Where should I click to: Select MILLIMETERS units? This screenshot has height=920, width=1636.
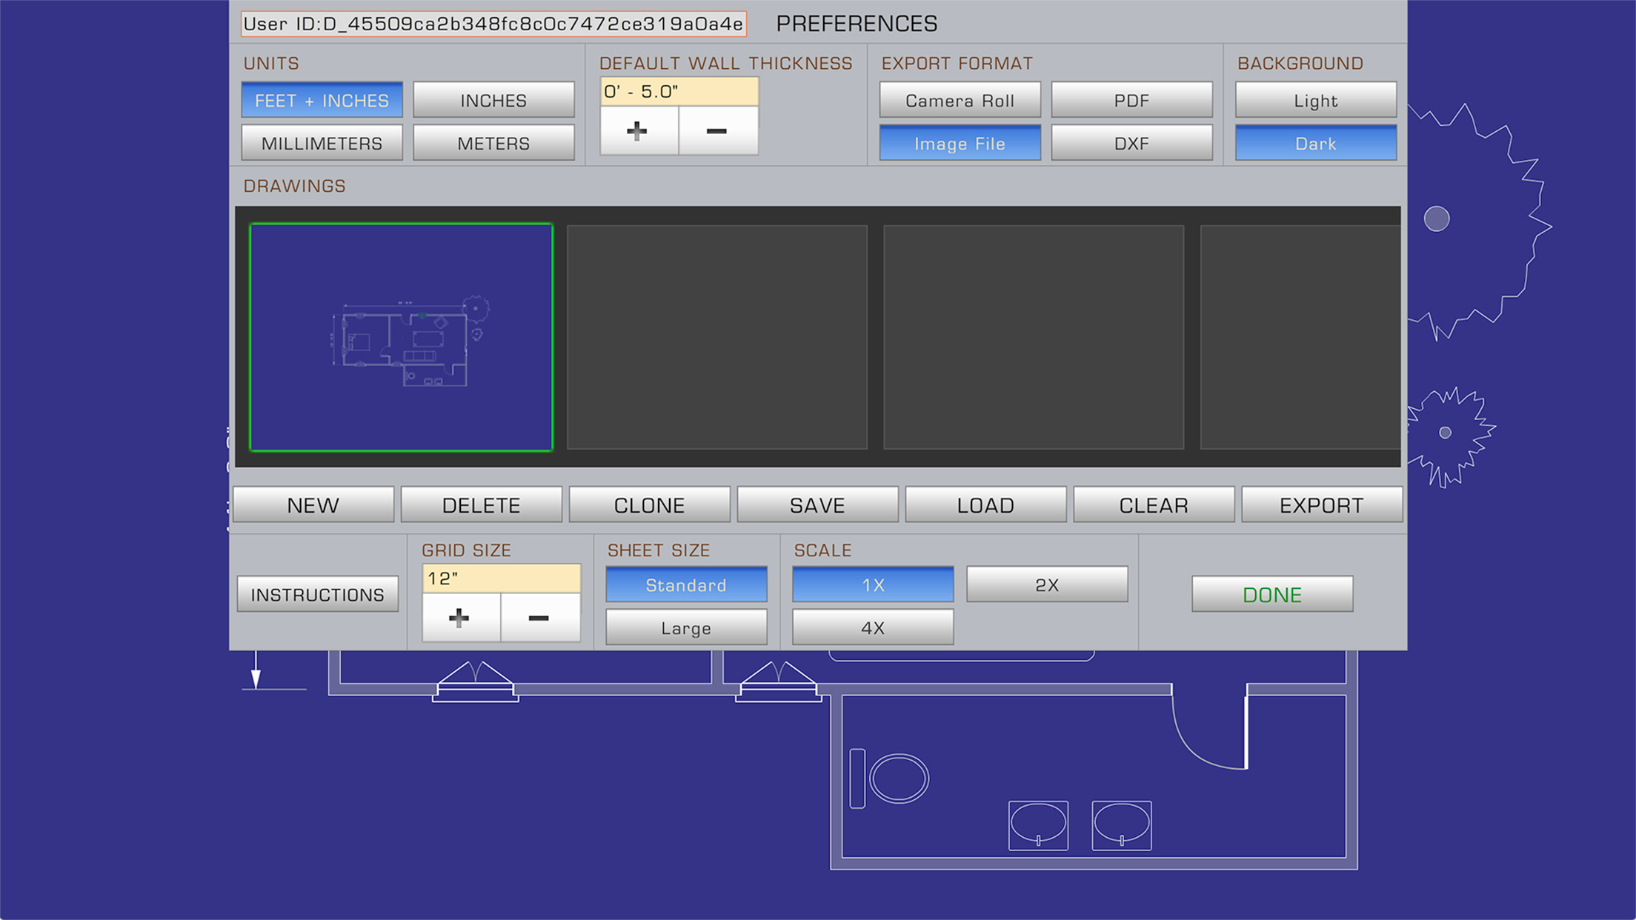[322, 143]
